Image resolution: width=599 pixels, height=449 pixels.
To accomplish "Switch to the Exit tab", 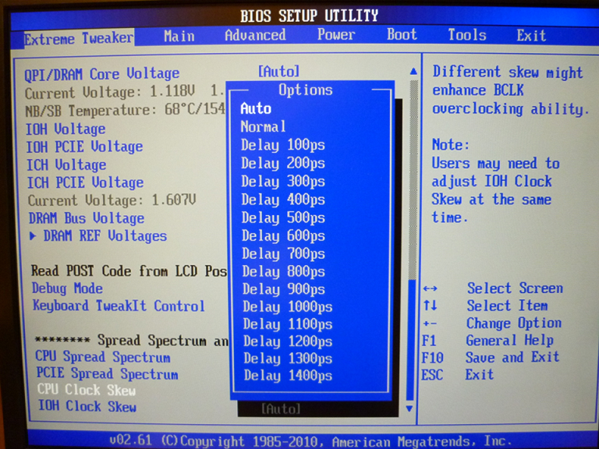I will [x=531, y=36].
